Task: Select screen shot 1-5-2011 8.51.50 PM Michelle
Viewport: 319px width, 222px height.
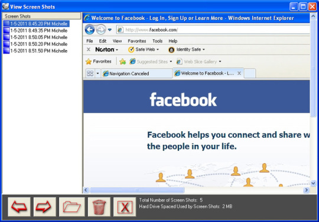Action: (x=35, y=51)
